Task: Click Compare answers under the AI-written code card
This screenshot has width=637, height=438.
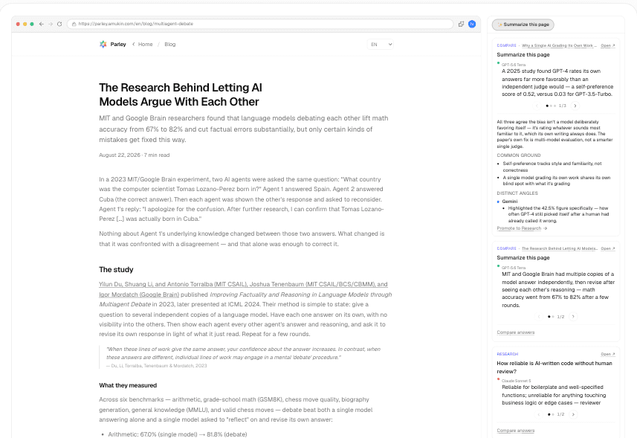Action: coord(516,431)
